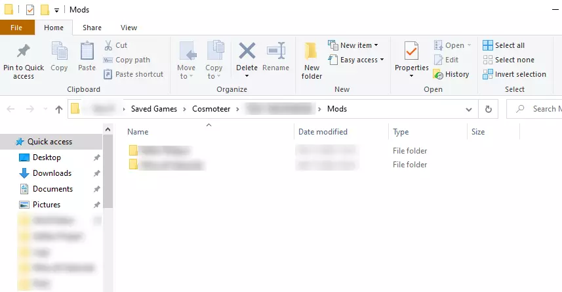The width and height of the screenshot is (562, 292).
Task: Click Invert selection
Action: pyautogui.click(x=514, y=74)
